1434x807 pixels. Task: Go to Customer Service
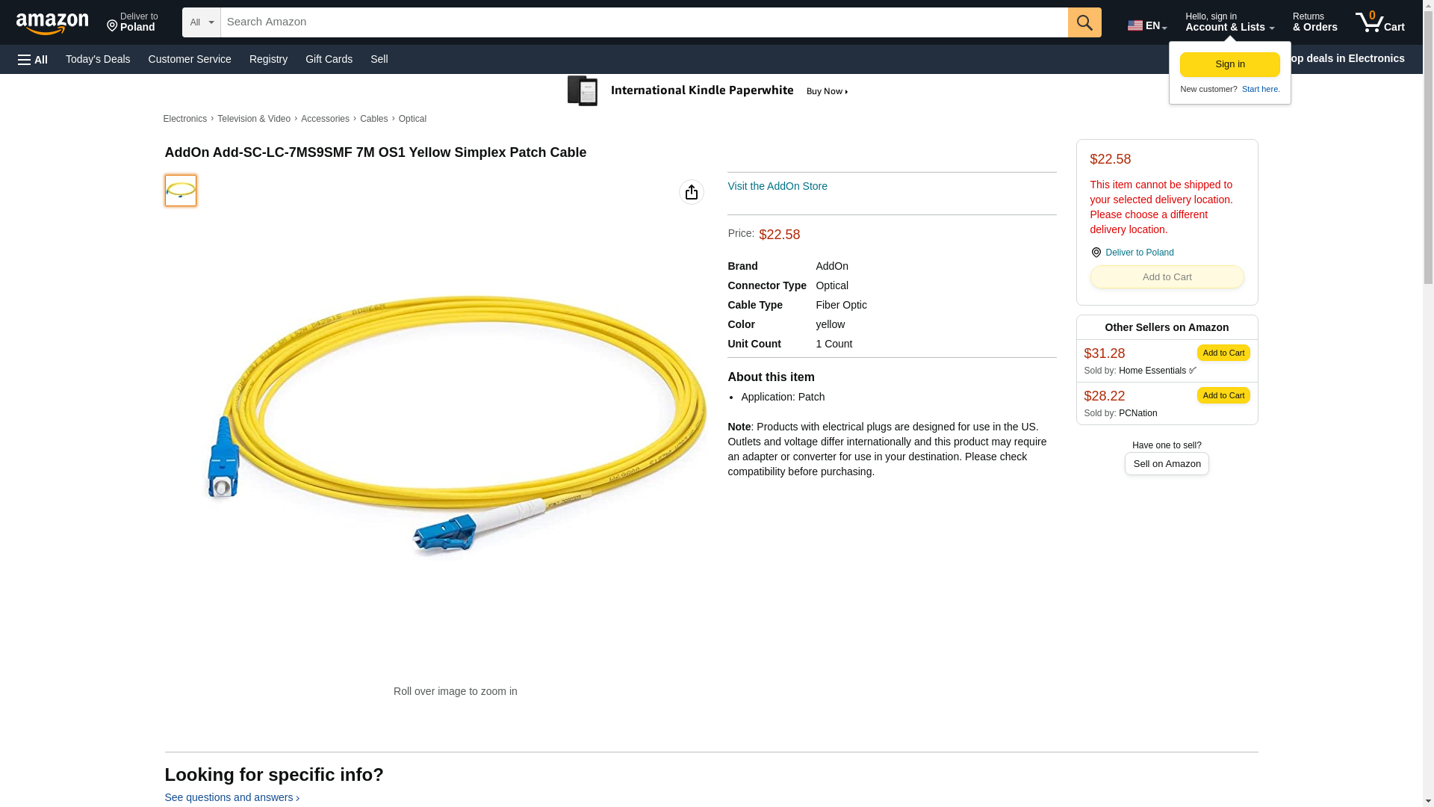190,59
